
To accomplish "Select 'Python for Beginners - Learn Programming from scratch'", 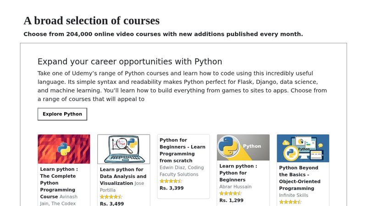I will click(182, 150).
